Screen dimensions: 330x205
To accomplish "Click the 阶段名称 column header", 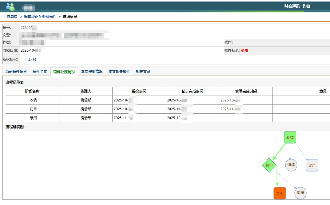I will click(32, 91).
